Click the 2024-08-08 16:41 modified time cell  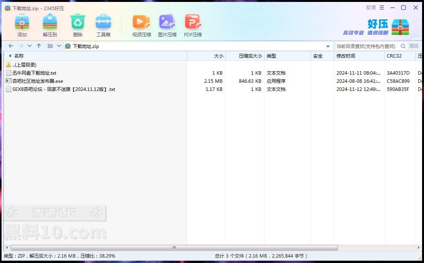358,81
